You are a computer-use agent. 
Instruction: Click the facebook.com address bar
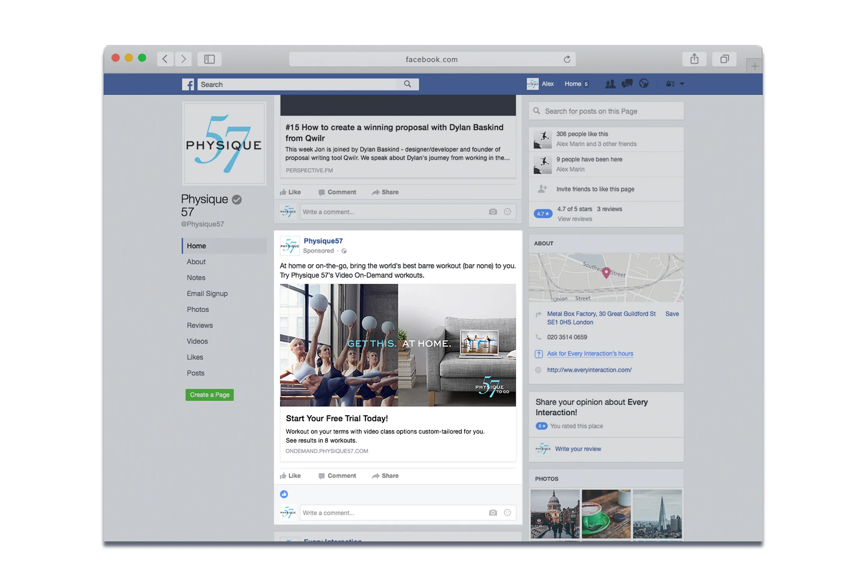pos(432,59)
